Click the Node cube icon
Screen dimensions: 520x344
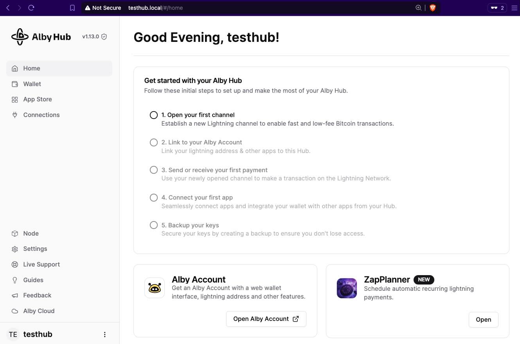click(x=15, y=234)
